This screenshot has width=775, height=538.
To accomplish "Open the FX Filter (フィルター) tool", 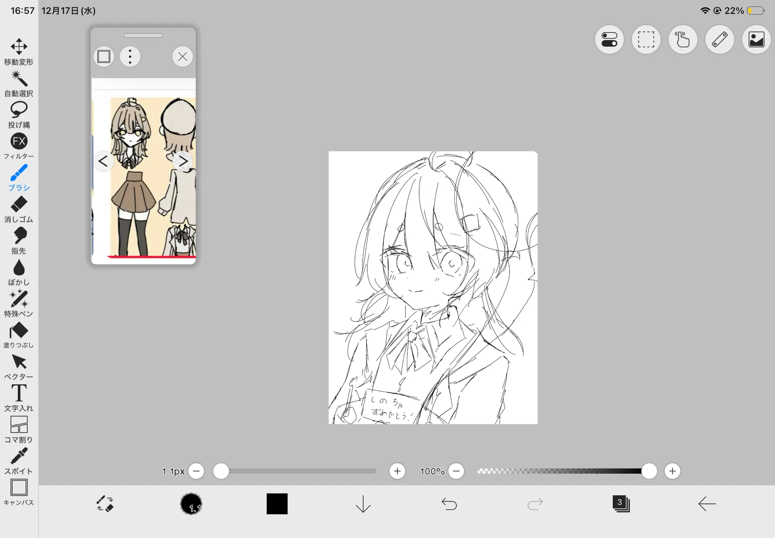I will pyautogui.click(x=19, y=146).
